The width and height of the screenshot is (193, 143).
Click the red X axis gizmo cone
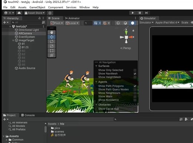(131, 37)
